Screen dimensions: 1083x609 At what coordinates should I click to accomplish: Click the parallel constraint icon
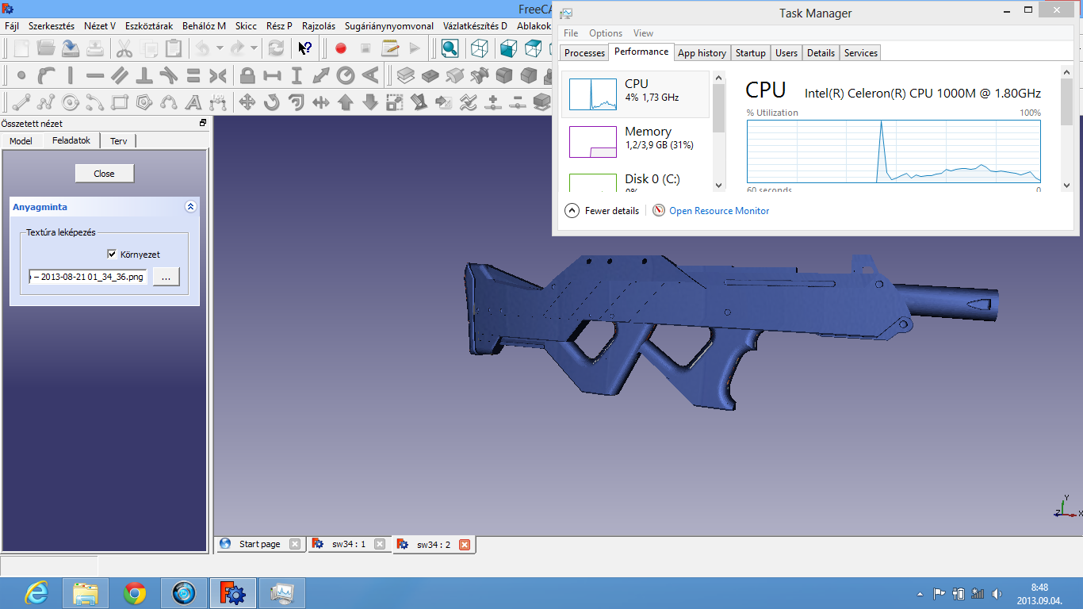[x=120, y=76]
